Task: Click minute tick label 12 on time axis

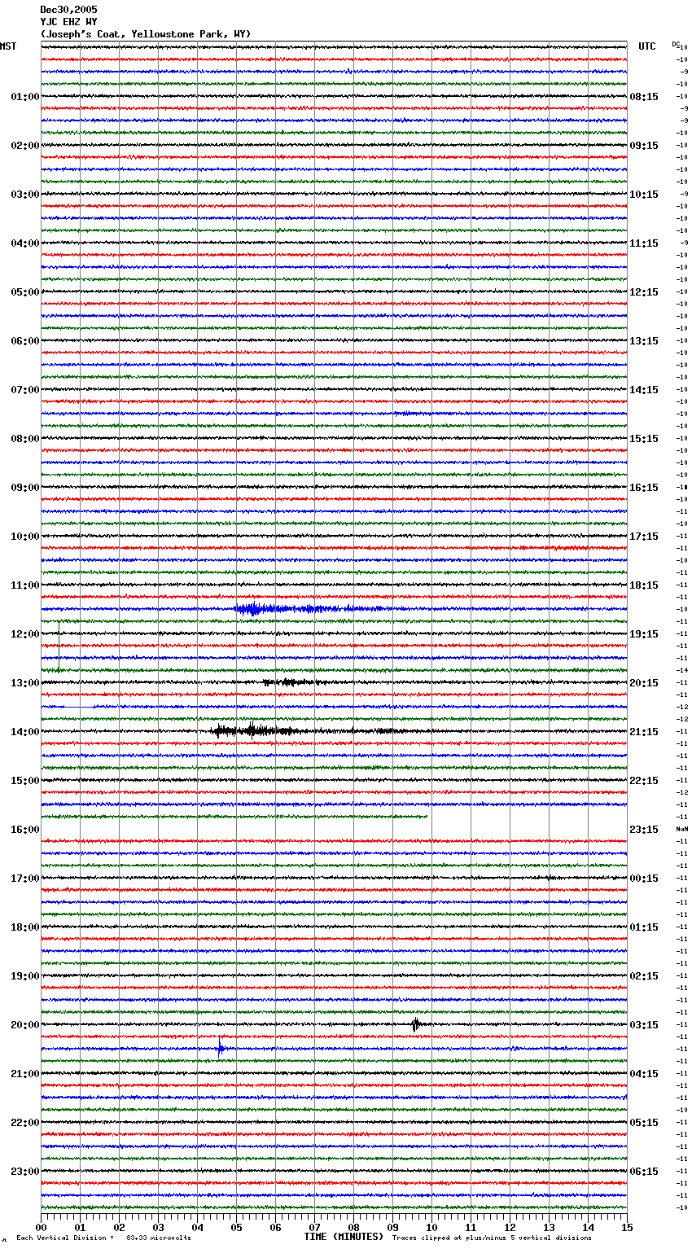Action: 510,1227
